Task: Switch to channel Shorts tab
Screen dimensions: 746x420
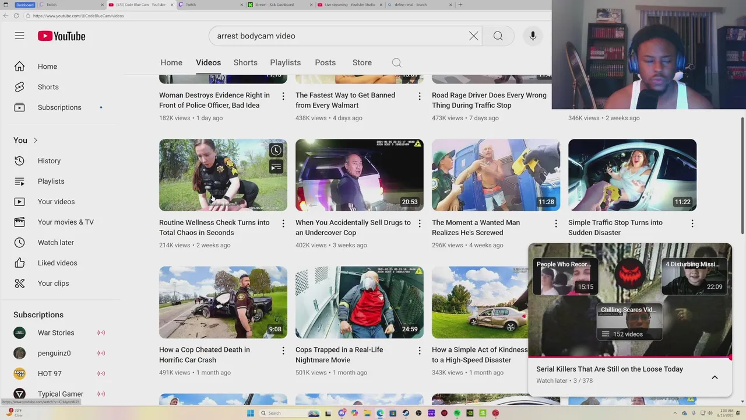Action: coord(245,63)
